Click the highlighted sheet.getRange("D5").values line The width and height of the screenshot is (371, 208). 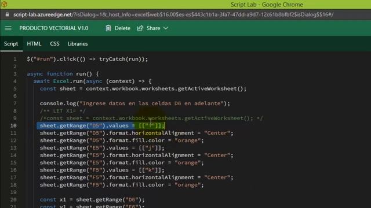click(x=102, y=126)
